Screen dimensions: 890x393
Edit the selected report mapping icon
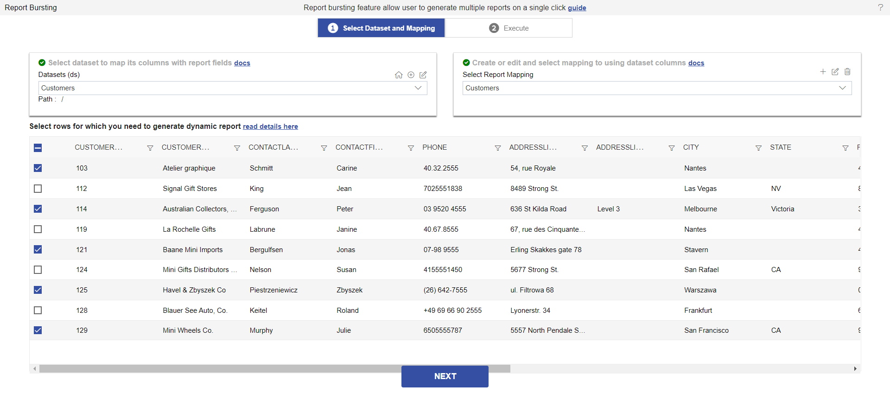click(x=835, y=72)
